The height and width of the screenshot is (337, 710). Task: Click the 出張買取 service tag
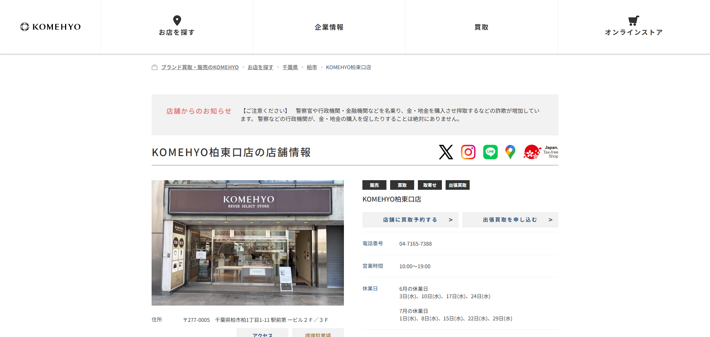point(457,185)
